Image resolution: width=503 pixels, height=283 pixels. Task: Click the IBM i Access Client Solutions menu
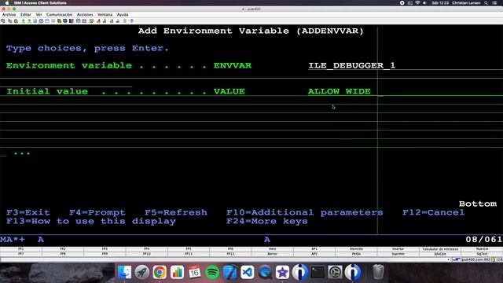(40, 3)
